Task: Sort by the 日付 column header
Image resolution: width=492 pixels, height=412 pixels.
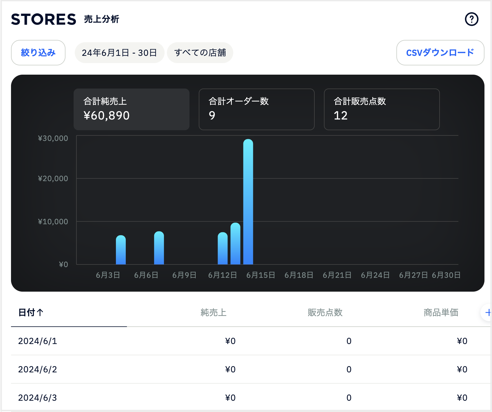Action: (x=31, y=312)
